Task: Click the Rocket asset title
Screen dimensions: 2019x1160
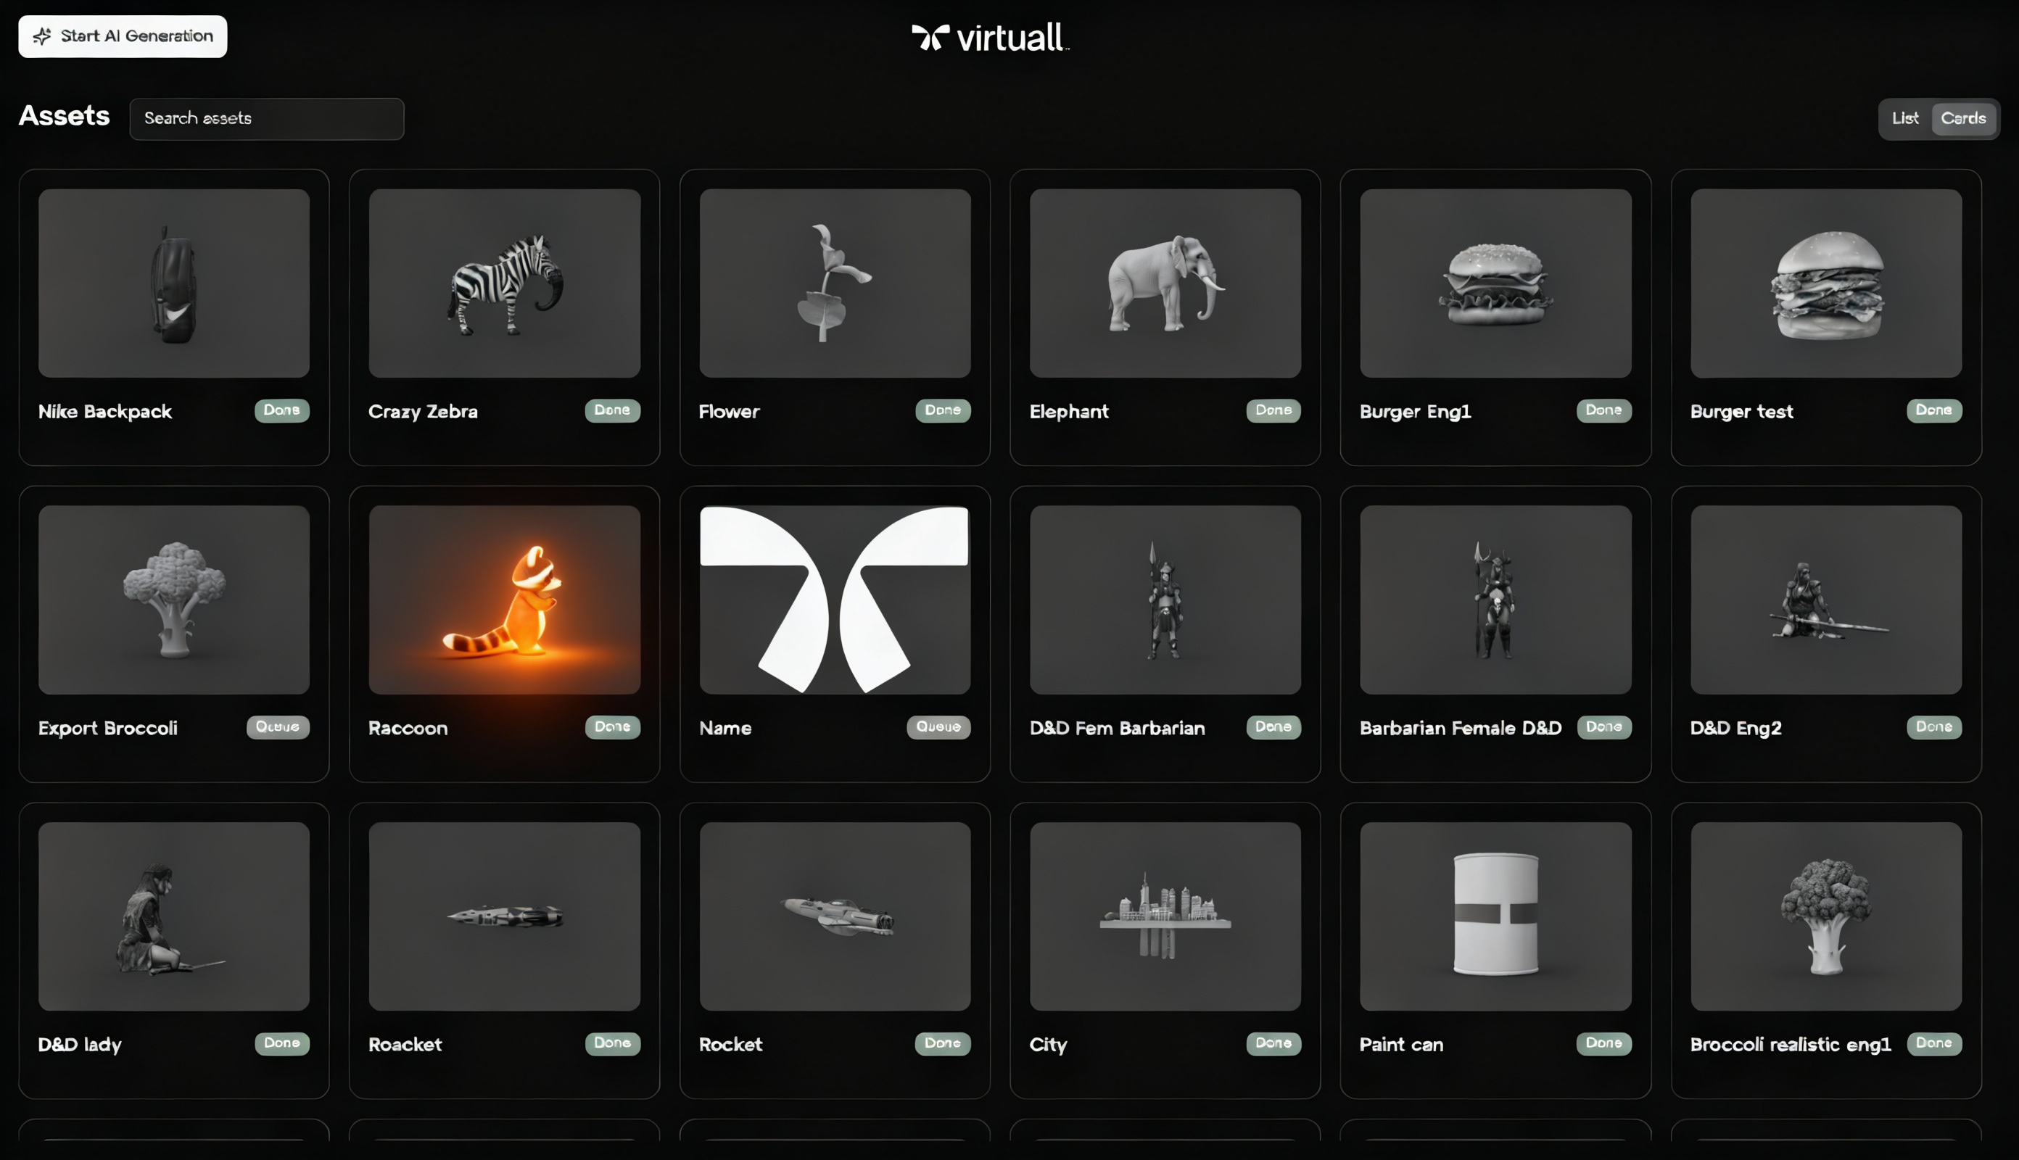Action: (730, 1045)
